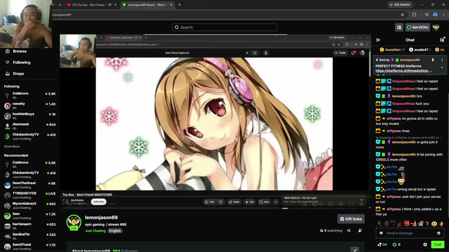Unpin the pinned chat message
This screenshot has height=252, width=449.
[x=433, y=60]
